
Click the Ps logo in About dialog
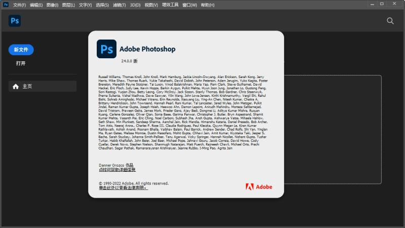point(106,49)
